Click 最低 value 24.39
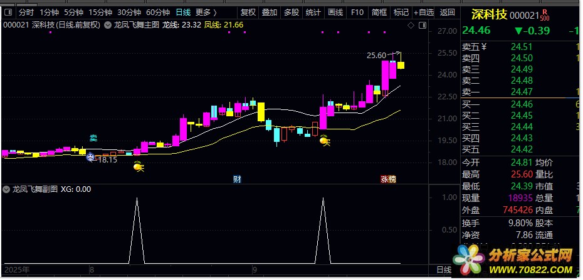The image size is (583, 280). 522,186
